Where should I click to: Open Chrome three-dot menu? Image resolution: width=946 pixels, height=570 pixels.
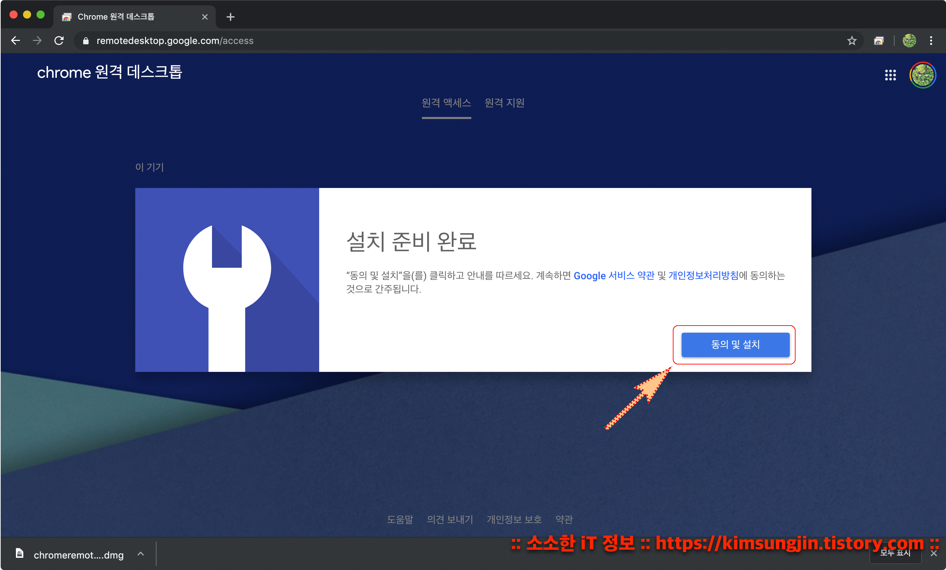click(931, 41)
